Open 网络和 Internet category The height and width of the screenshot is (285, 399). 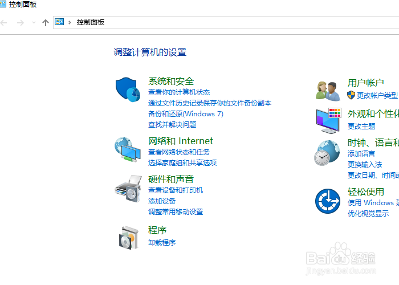pos(181,141)
